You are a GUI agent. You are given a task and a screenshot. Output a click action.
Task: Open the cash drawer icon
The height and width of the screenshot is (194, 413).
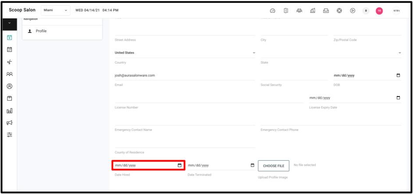click(x=326, y=11)
